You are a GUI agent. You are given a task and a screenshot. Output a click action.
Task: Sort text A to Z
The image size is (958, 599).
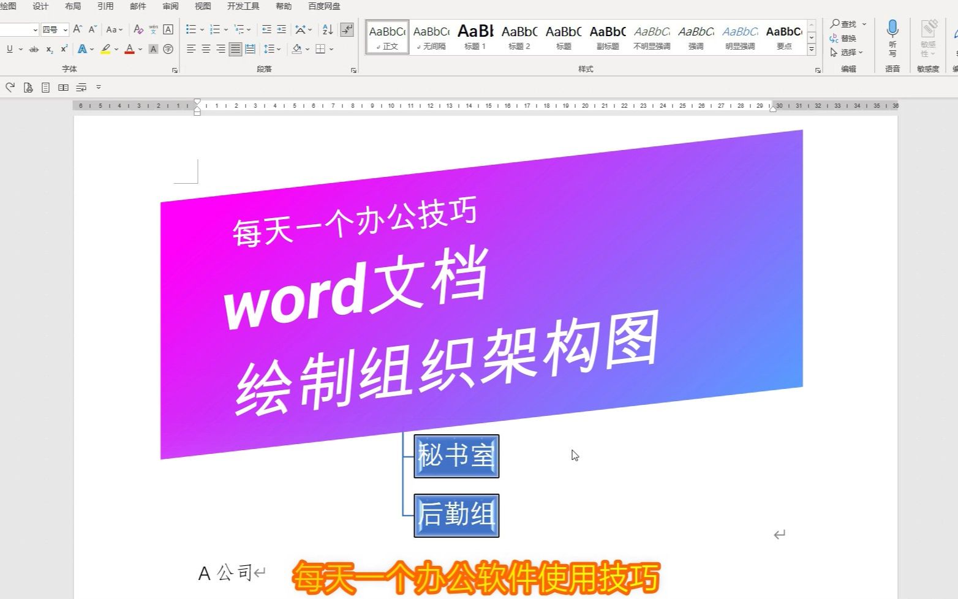coord(328,29)
